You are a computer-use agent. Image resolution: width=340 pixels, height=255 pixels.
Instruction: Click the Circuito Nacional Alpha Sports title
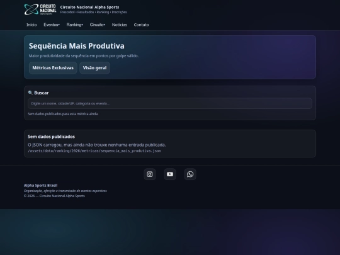pyautogui.click(x=89, y=7)
